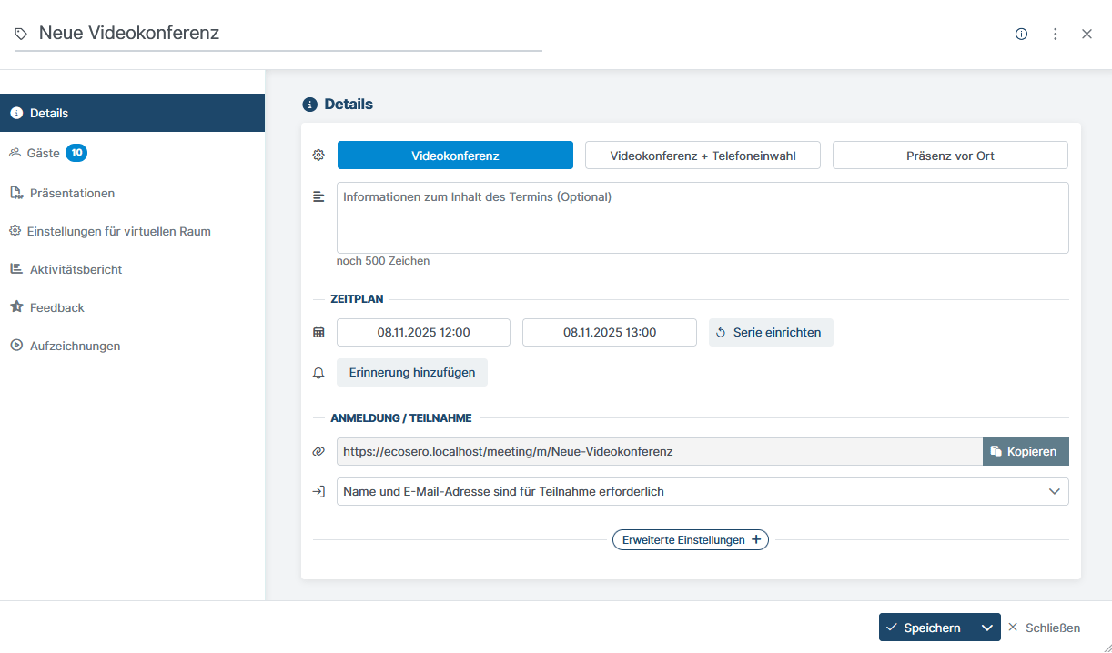Select the "Videokonferenz + Telefoneinwahl" option
The image size is (1112, 653).
[703, 155]
